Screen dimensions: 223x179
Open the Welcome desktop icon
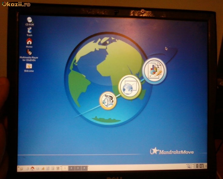point(29,67)
